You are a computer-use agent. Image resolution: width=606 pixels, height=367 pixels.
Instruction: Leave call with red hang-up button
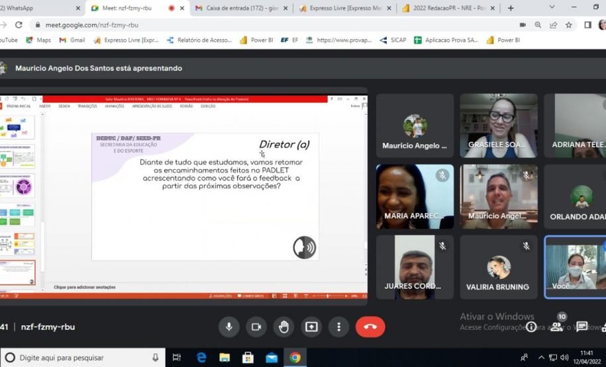tap(370, 327)
